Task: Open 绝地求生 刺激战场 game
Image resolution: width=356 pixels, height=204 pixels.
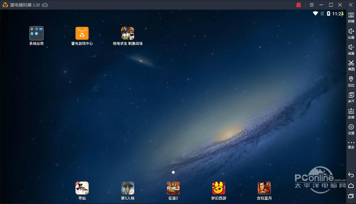Action: pos(128,33)
